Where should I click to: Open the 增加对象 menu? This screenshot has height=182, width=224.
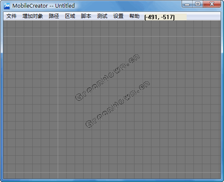click(x=33, y=16)
